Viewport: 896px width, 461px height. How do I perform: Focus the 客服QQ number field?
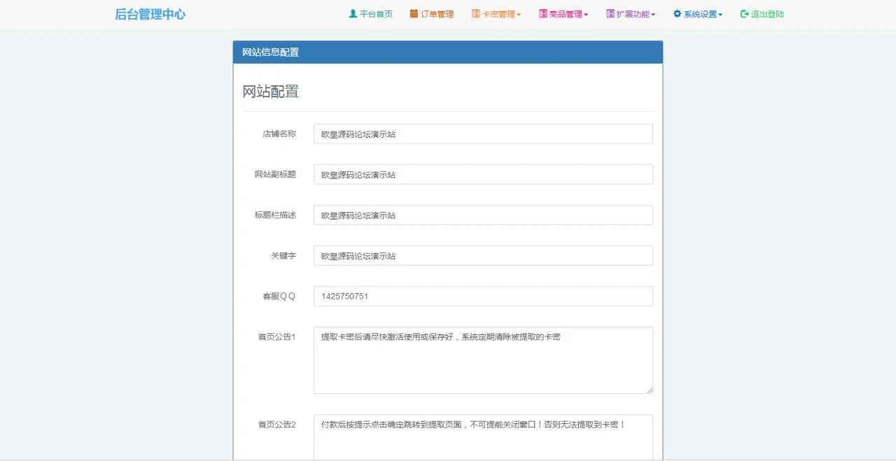click(x=483, y=296)
